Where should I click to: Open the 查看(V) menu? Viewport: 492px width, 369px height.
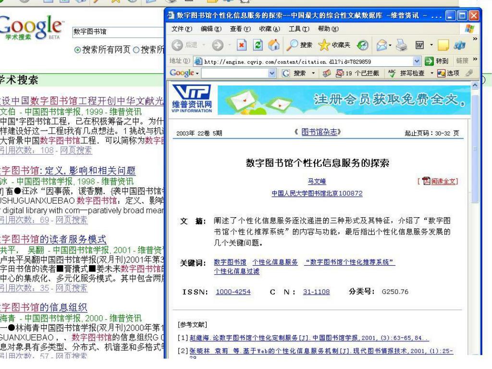(240, 29)
